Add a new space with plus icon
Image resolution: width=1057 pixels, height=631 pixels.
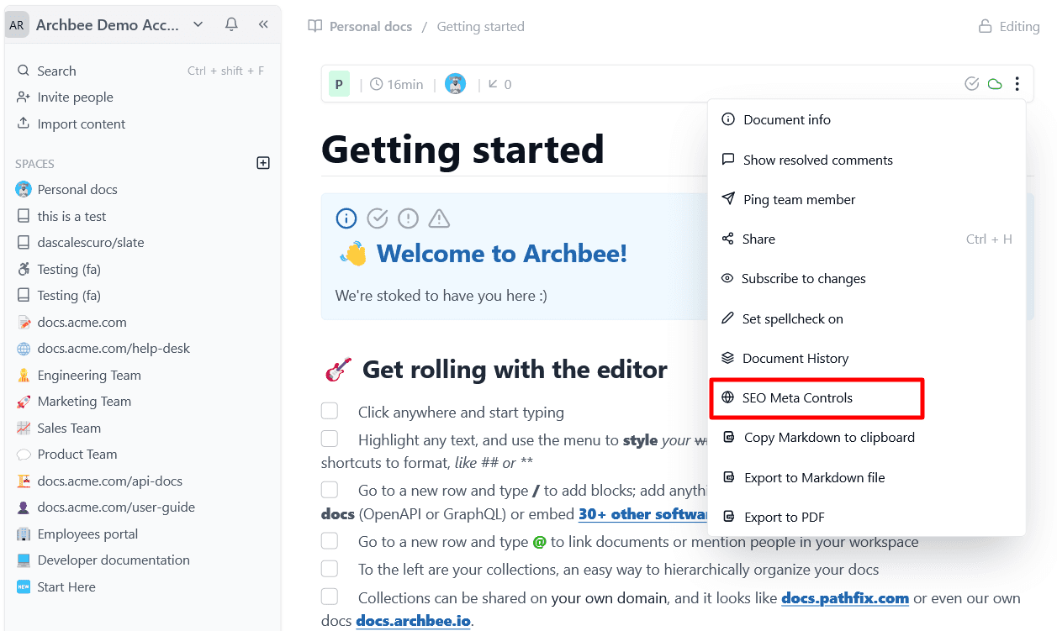pos(263,163)
